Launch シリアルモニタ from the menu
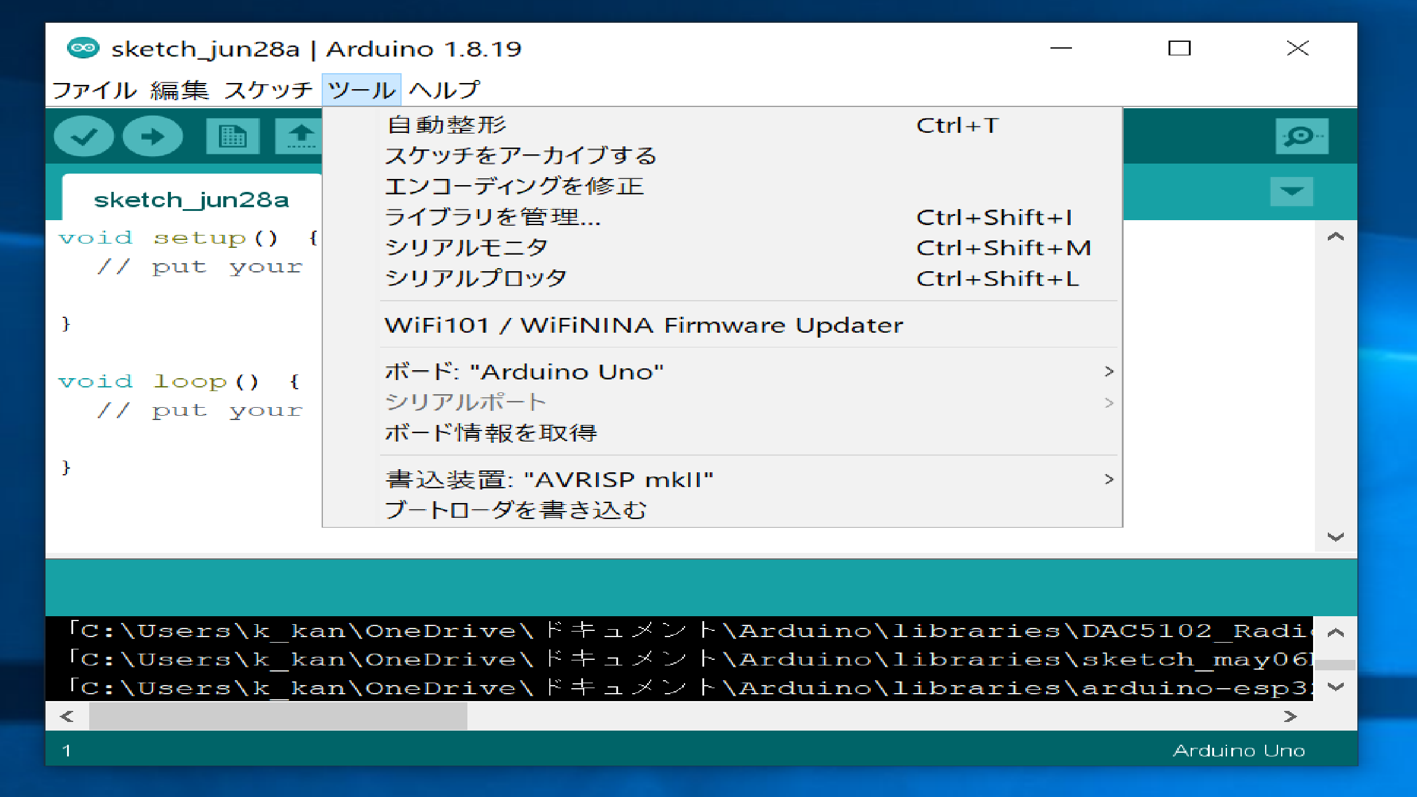Screen dimensions: 1417x797 click(722, 248)
